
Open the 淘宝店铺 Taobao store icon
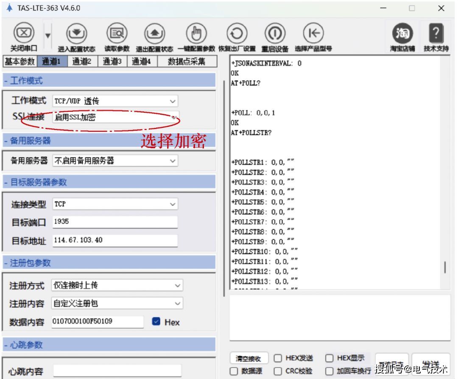pyautogui.click(x=402, y=33)
